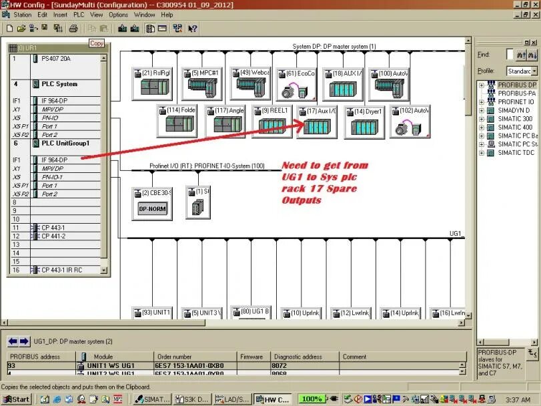Select the (21) RslRgl DP slave icon

(152, 84)
